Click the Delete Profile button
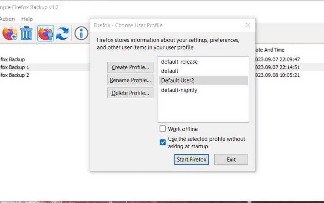This screenshot has width=324, height=203. point(130,93)
